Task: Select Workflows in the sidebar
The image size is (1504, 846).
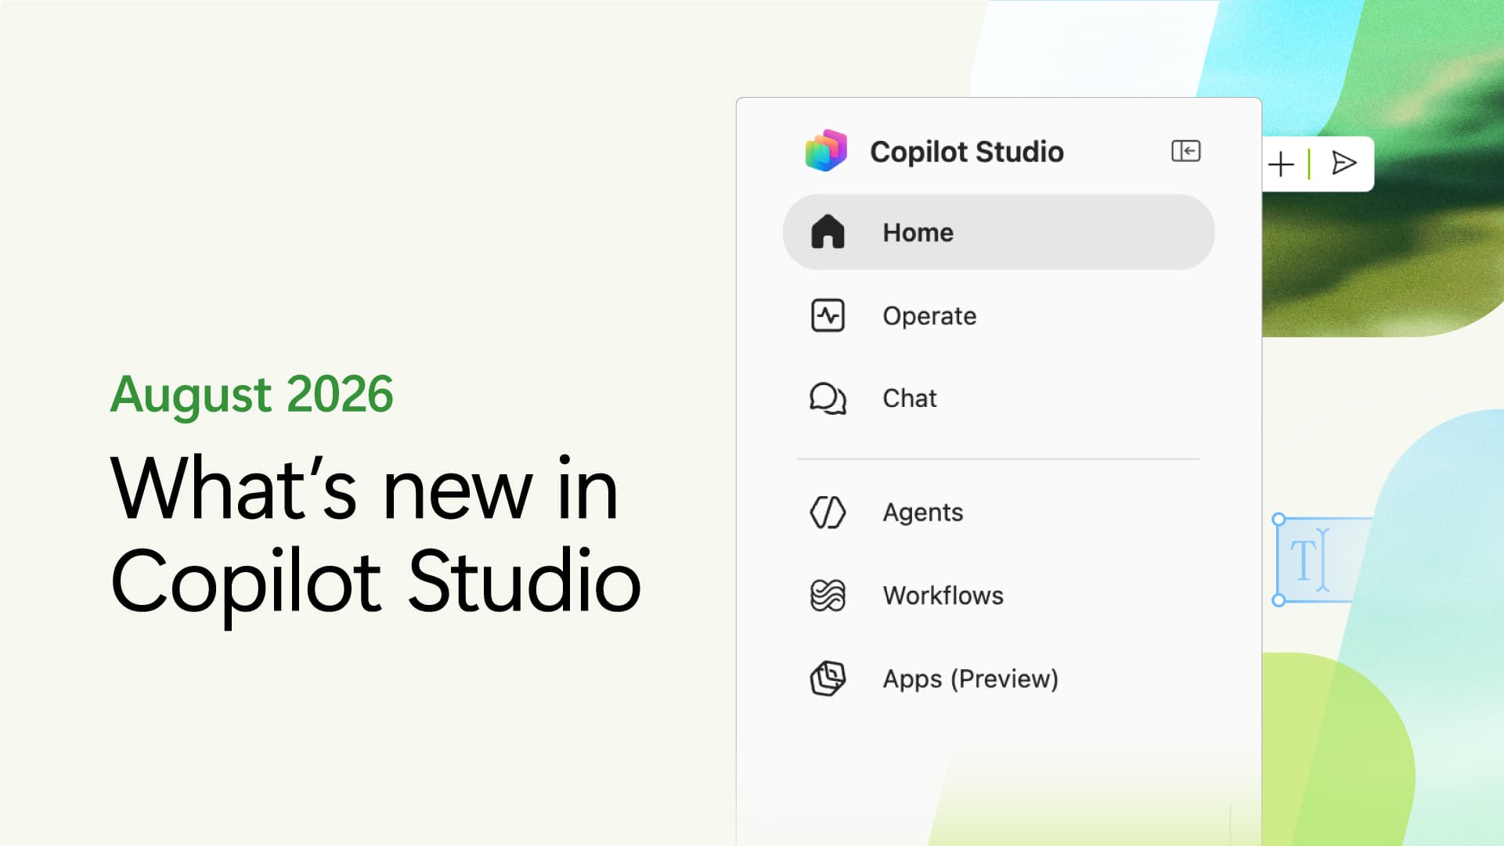Action: click(998, 595)
